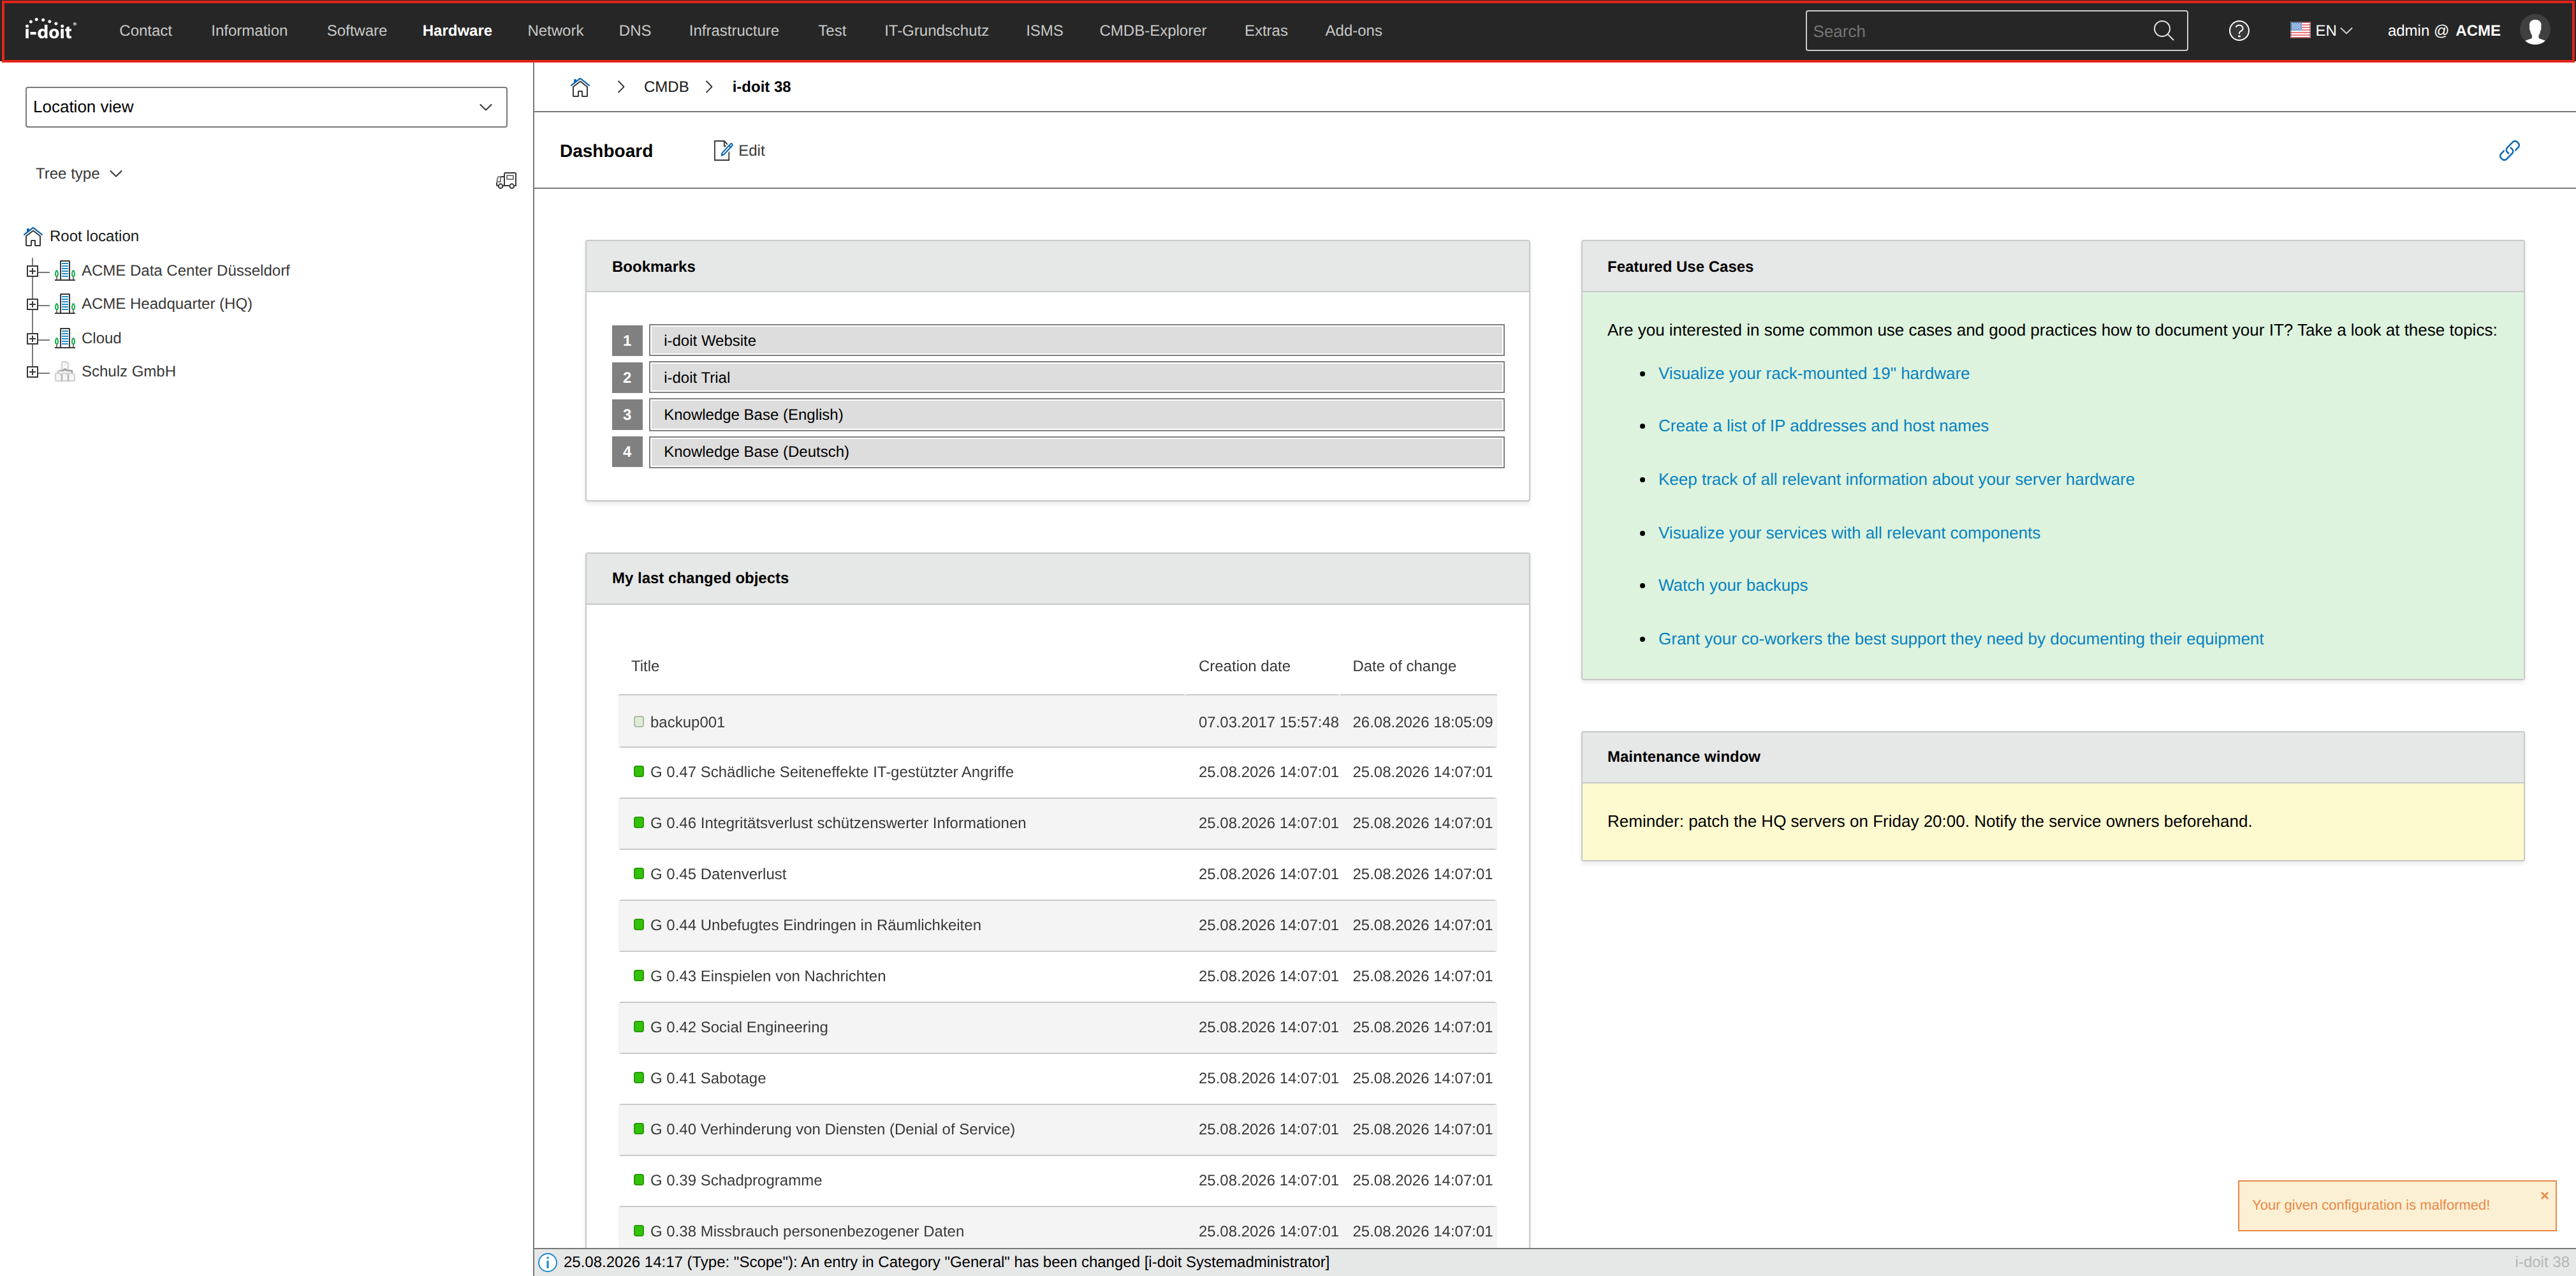Click the home breadcrumb icon
2576x1276 pixels.
coord(580,87)
